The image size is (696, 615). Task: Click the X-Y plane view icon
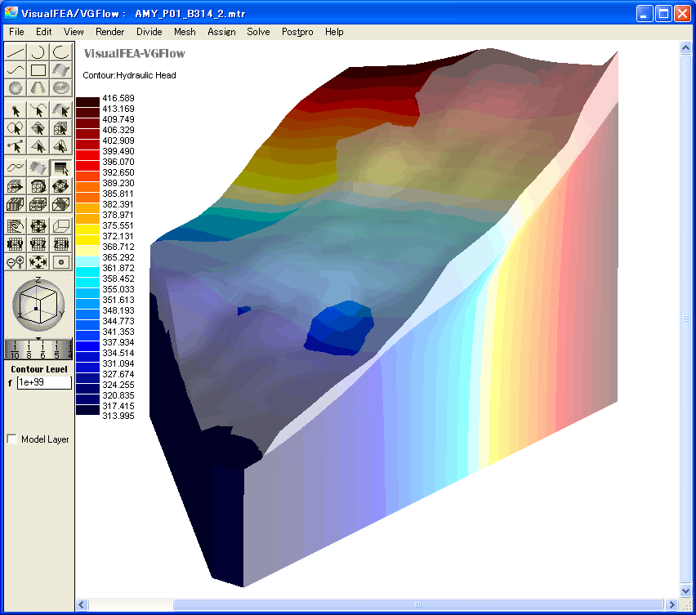16,243
